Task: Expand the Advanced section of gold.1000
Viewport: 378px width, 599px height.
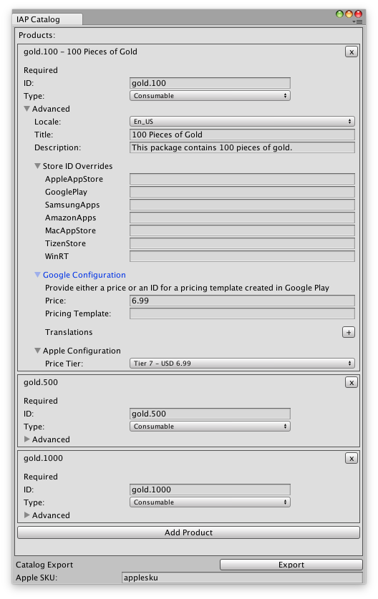Action: pos(26,515)
